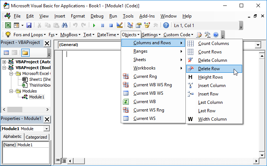
Task: Choose Delete Row from the submenu
Action: point(210,69)
